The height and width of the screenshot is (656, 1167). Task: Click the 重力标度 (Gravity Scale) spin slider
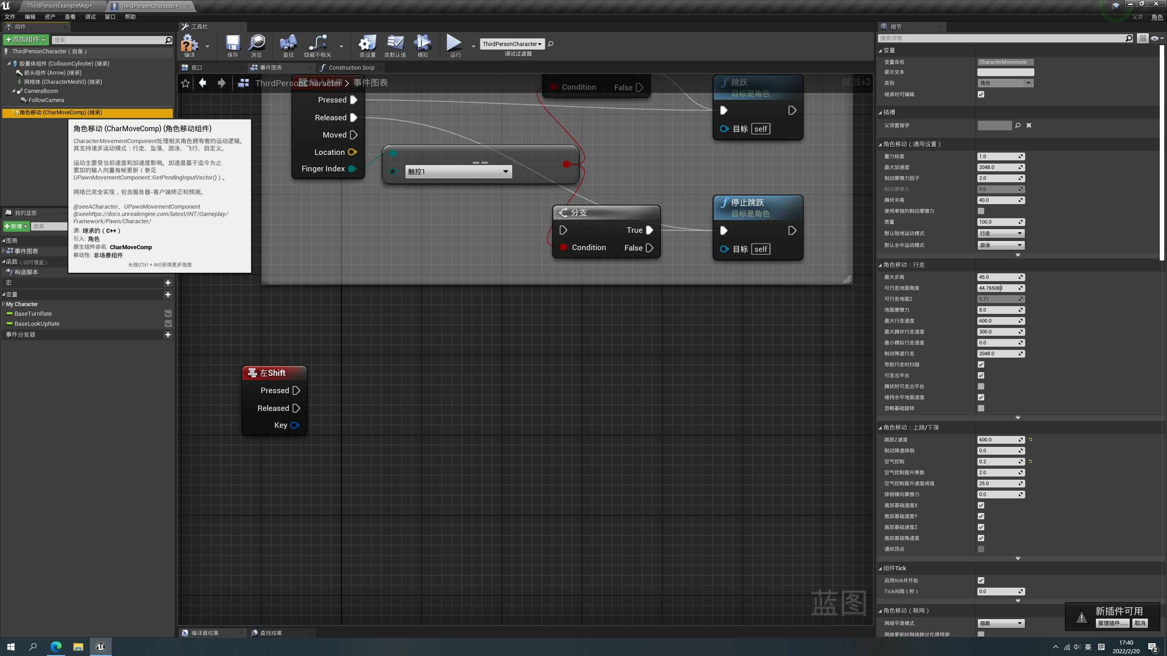(1001, 156)
